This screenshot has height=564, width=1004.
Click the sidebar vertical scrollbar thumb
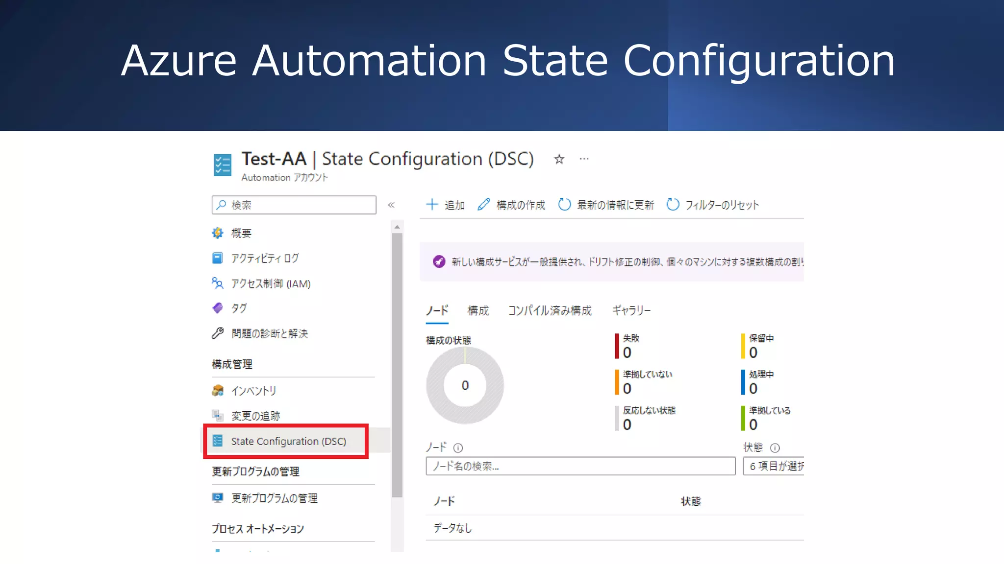(x=397, y=365)
